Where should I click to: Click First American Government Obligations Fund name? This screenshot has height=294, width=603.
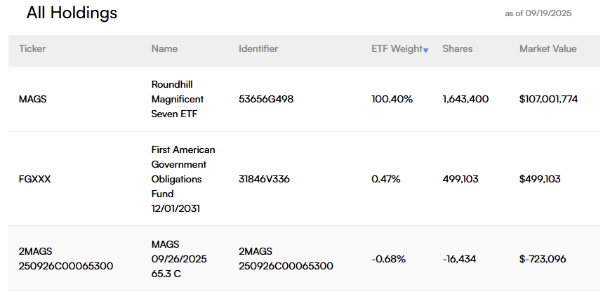pyautogui.click(x=183, y=179)
